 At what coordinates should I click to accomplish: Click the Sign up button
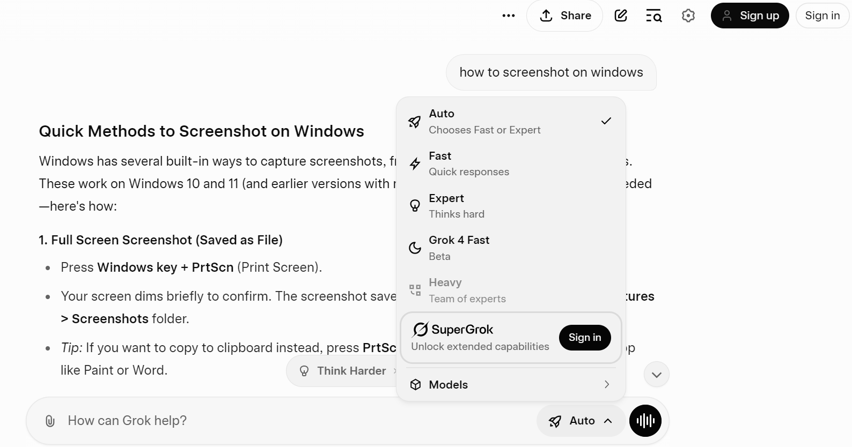(x=750, y=16)
